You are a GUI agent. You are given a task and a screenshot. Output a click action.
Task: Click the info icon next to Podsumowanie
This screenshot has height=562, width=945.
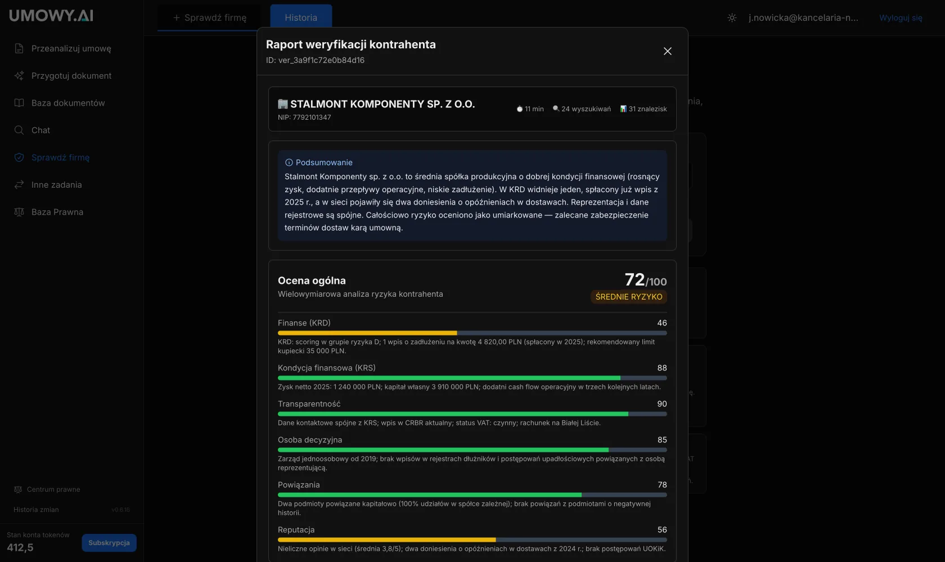point(289,162)
